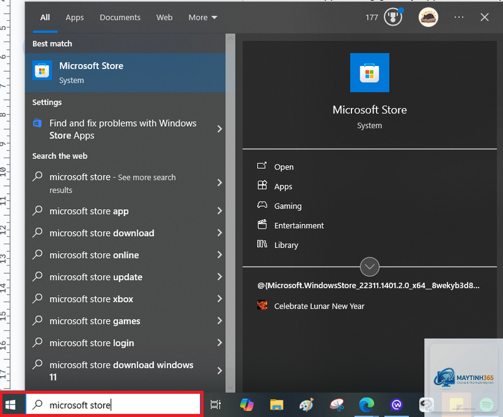Open the three-dot options menu
503x417 pixels.
459,17
